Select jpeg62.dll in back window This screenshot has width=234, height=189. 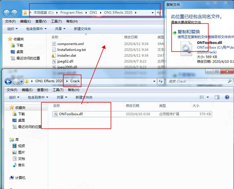coord(65,61)
